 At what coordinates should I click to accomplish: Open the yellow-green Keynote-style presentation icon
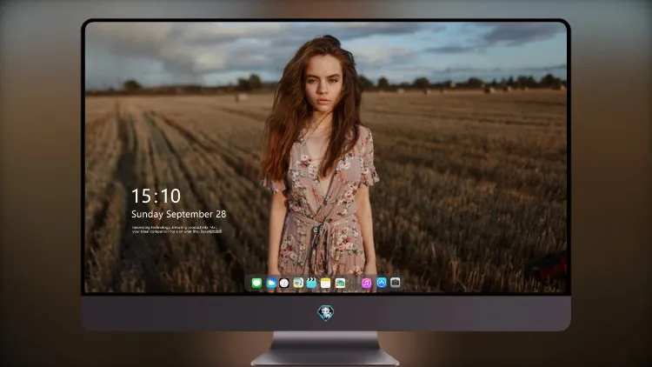pyautogui.click(x=297, y=283)
